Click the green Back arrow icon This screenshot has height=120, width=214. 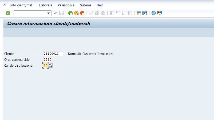tap(70, 13)
